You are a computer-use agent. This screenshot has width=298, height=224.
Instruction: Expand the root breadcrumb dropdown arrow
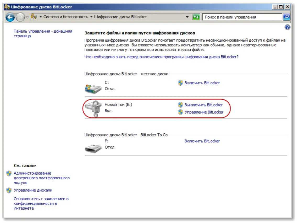coord(41,17)
